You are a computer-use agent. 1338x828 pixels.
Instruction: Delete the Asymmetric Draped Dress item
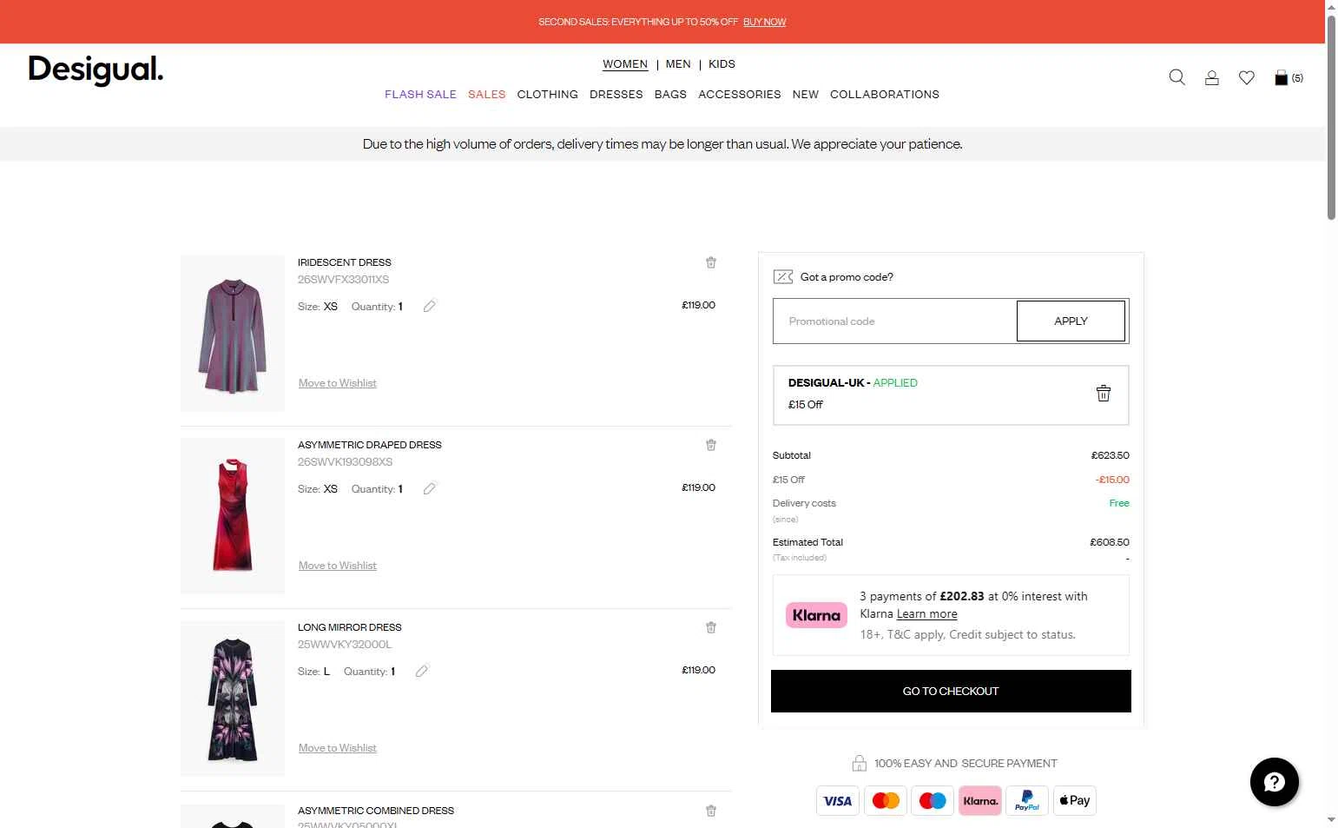coord(711,445)
